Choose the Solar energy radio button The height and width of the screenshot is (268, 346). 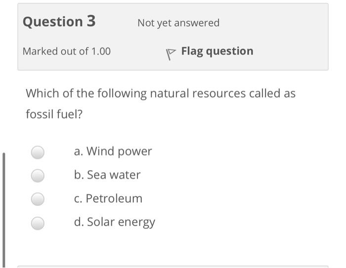click(x=38, y=223)
